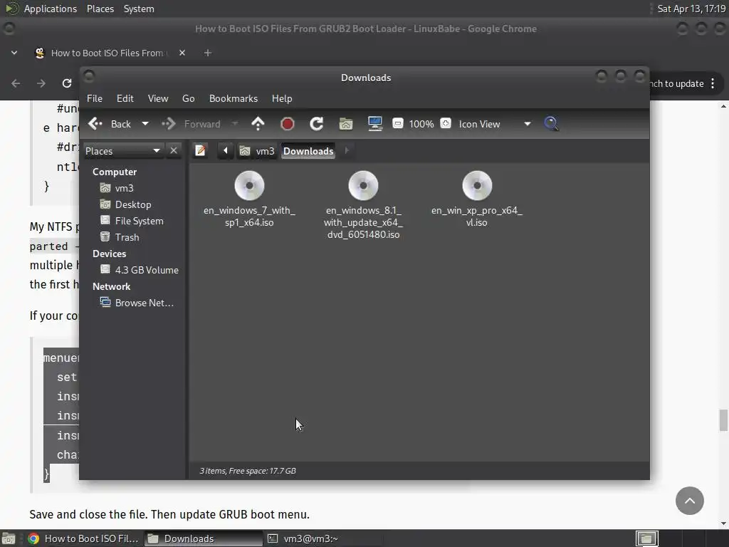Open Chrome tab search chevron
Viewport: 729px width, 547px height.
[14, 53]
